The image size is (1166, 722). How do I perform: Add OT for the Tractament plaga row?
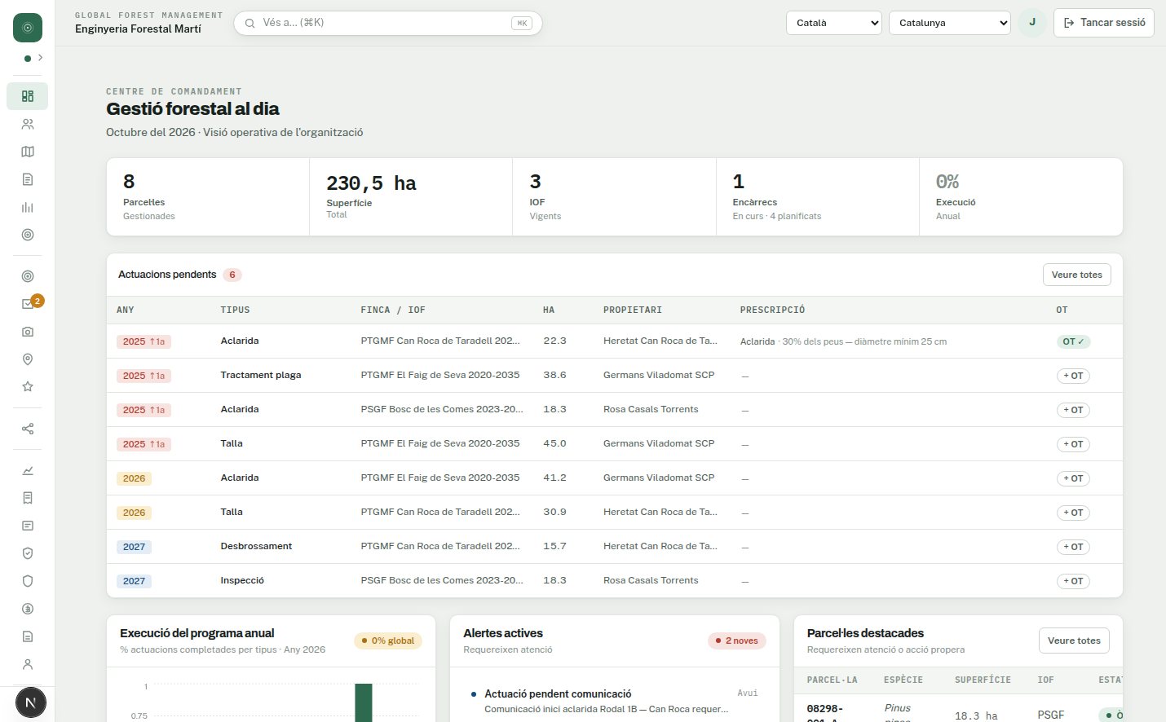point(1073,376)
